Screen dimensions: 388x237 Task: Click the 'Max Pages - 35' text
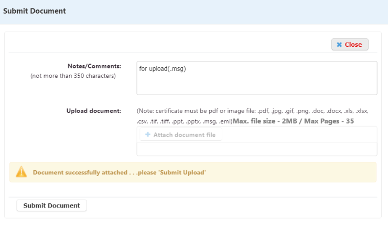(x=329, y=121)
